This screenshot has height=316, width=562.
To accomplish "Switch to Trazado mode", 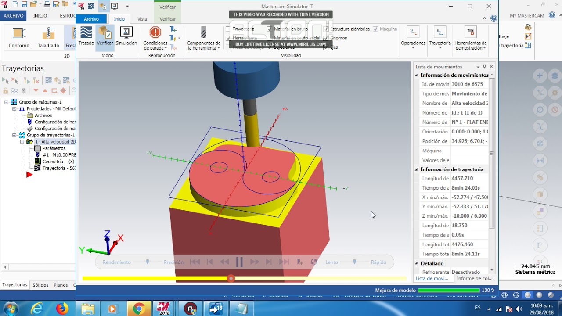I will click(86, 37).
